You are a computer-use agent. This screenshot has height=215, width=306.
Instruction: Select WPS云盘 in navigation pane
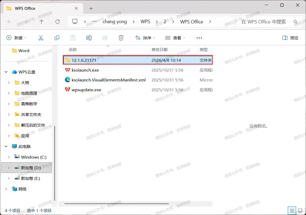click(26, 72)
